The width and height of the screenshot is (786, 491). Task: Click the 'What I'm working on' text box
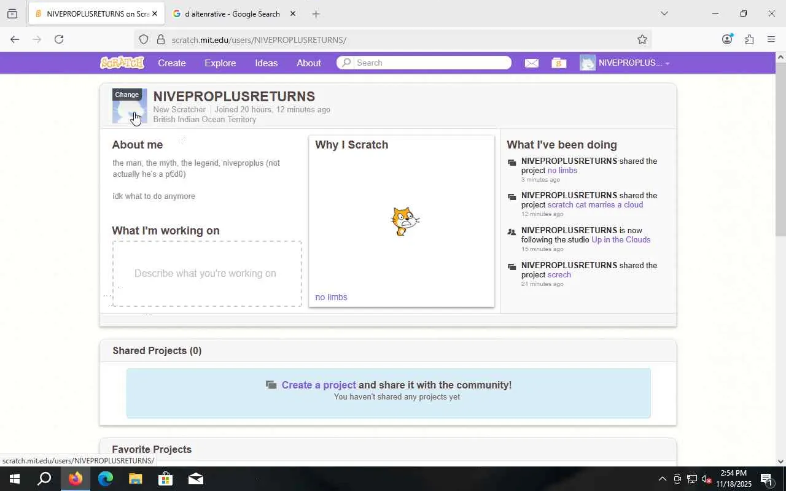pos(207,274)
